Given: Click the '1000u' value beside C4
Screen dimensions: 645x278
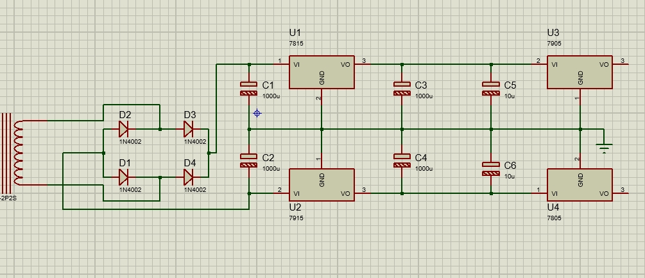Looking at the screenshot, I should coord(424,169).
